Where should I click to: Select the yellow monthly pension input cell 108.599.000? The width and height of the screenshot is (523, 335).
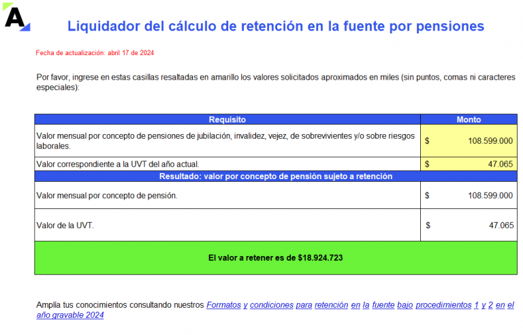[x=469, y=140]
